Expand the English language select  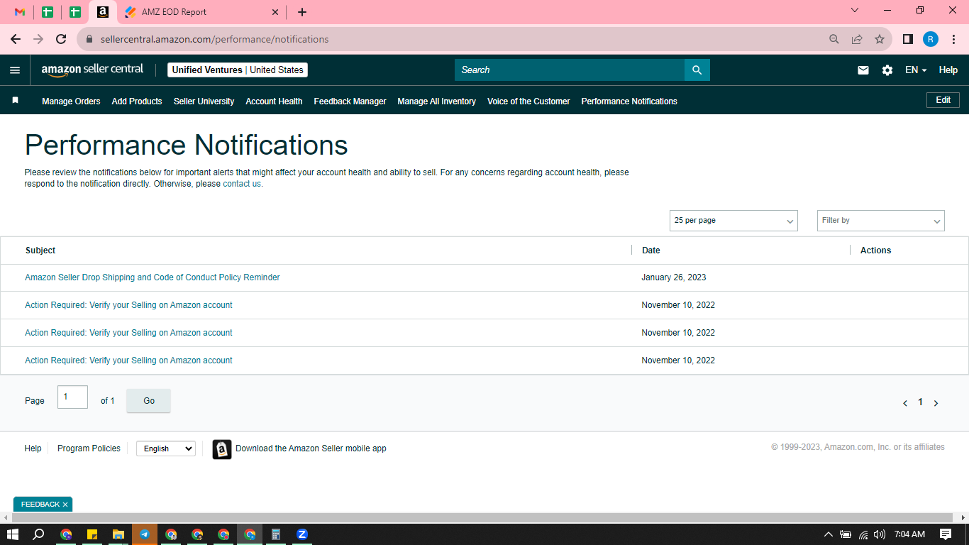(x=166, y=448)
